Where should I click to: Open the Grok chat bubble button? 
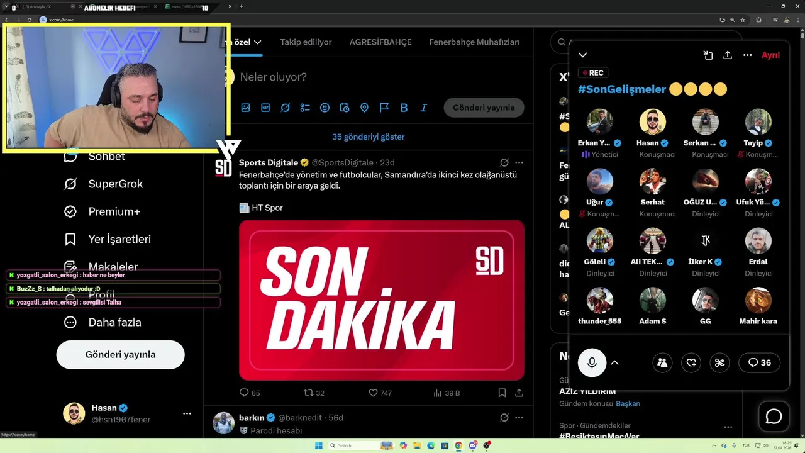[774, 417]
